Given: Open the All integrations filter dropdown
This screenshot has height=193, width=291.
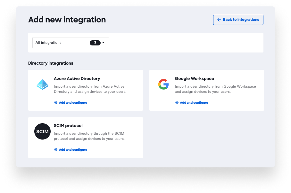Looking at the screenshot, I should [x=71, y=43].
